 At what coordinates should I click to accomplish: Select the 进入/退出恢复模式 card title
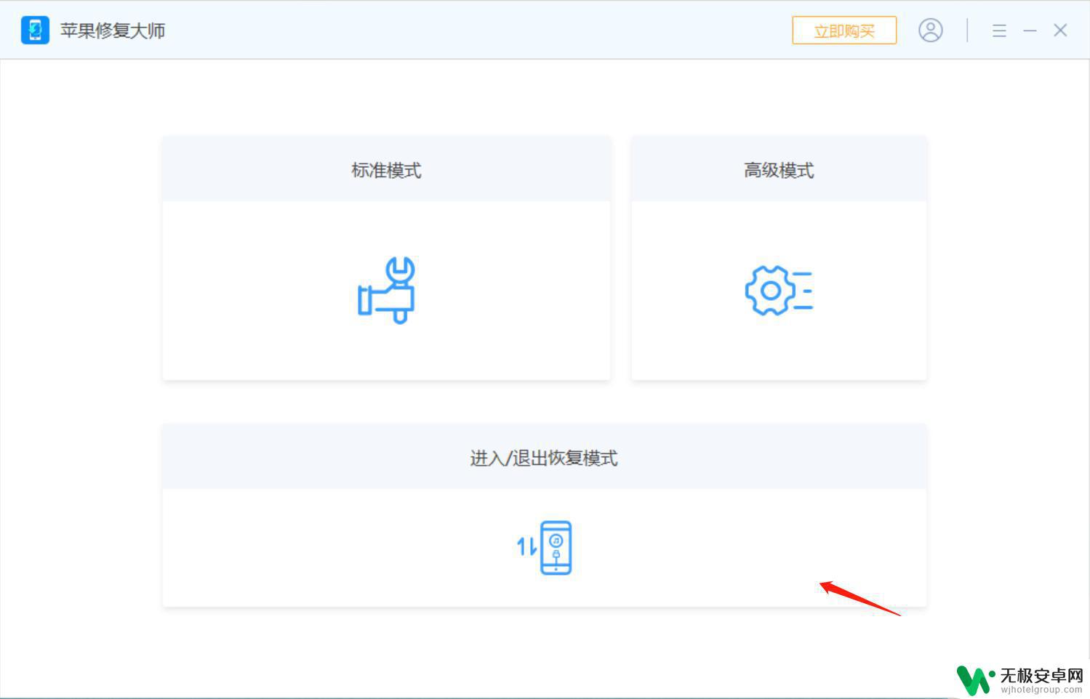[x=544, y=458]
